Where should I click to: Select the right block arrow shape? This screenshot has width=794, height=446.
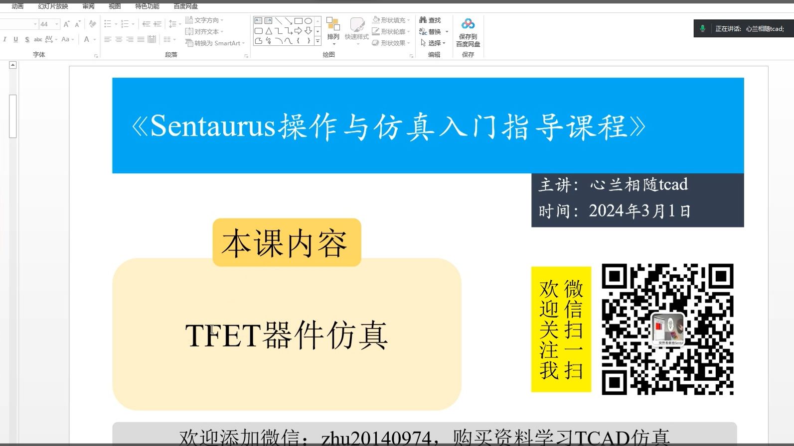299,31
